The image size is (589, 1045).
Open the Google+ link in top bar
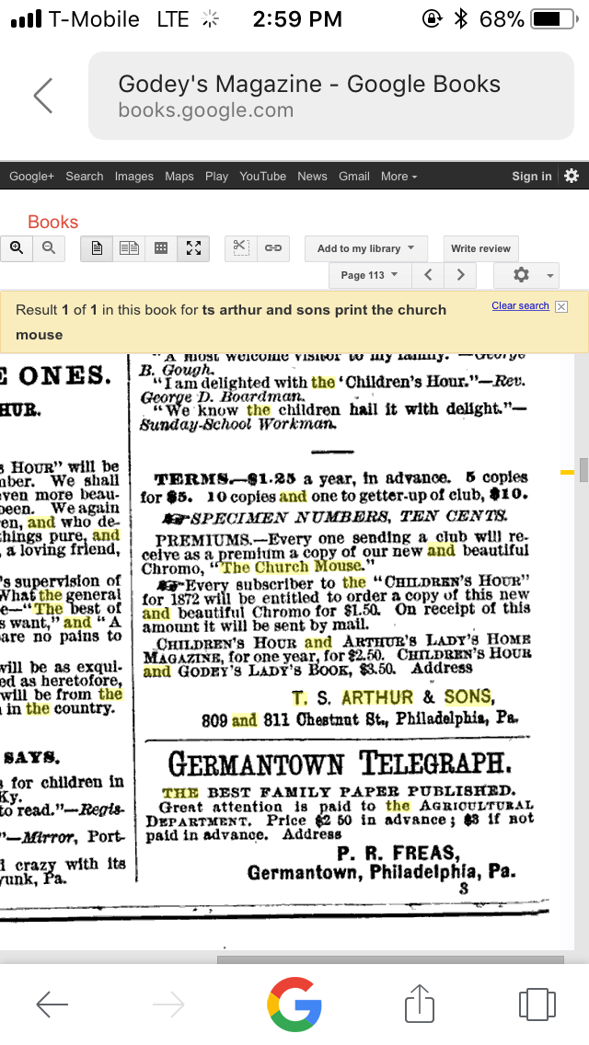pyautogui.click(x=31, y=177)
